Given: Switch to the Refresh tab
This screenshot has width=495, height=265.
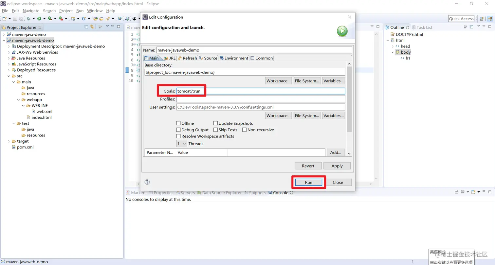Looking at the screenshot, I should point(187,58).
